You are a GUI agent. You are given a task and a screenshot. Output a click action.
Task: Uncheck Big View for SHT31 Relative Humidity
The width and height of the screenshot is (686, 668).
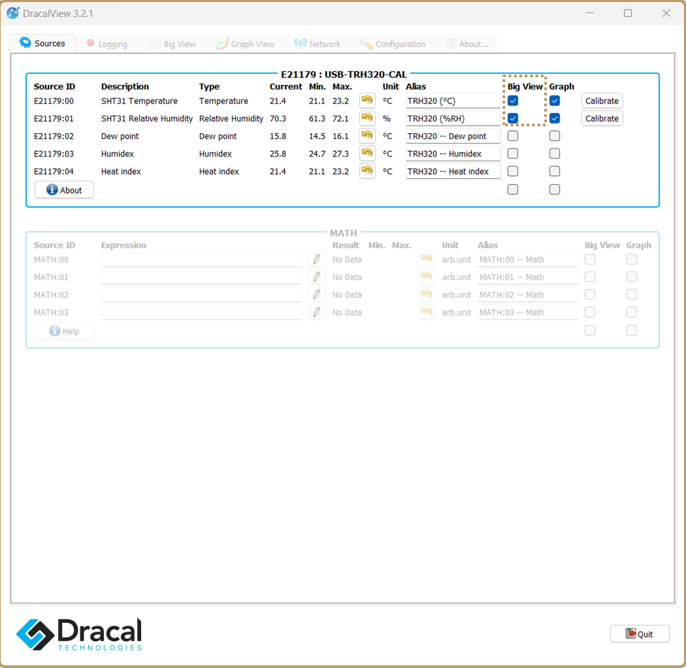(x=513, y=118)
